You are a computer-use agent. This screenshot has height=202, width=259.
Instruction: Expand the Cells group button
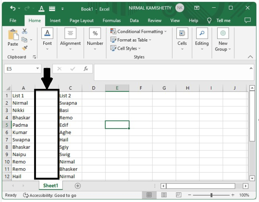pyautogui.click(x=182, y=39)
